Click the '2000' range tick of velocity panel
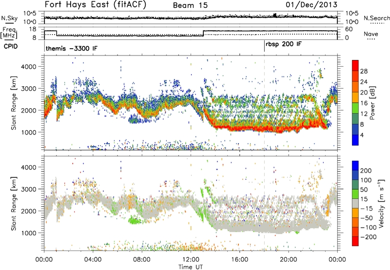 click(x=28, y=211)
